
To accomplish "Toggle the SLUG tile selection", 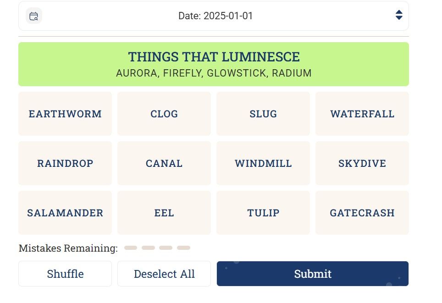I will pyautogui.click(x=263, y=114).
